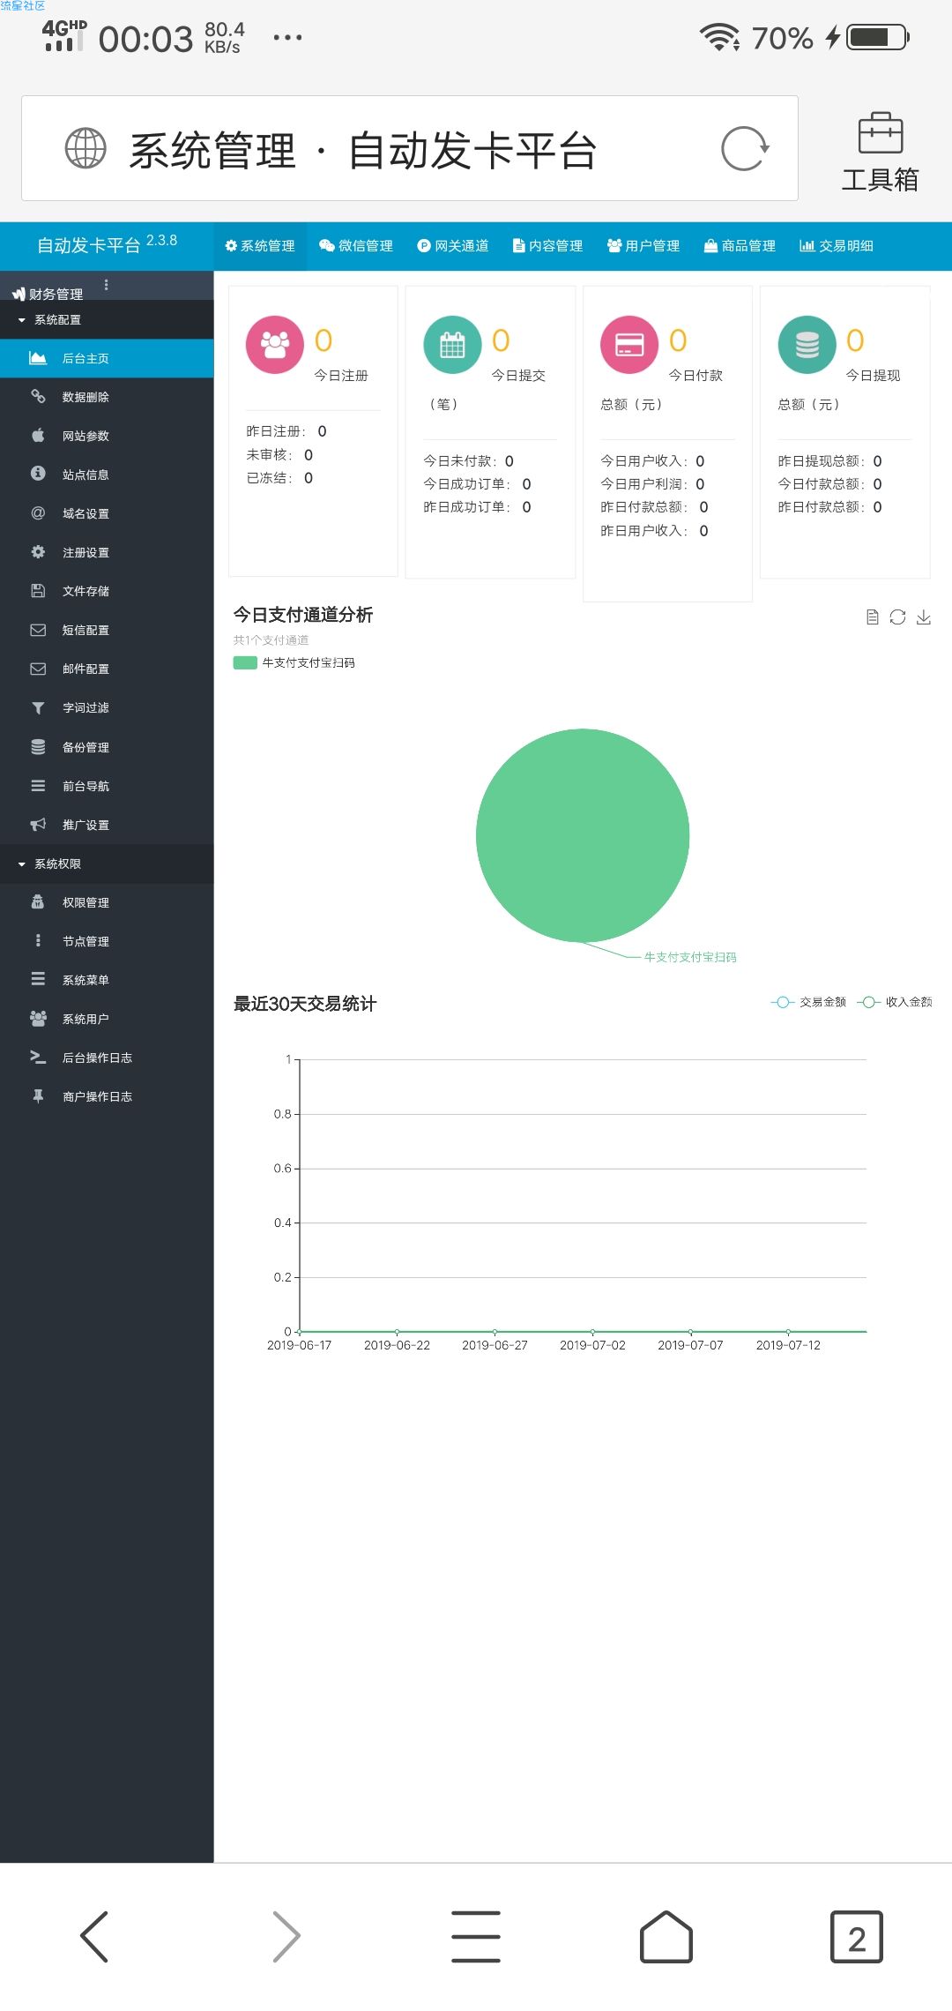The height and width of the screenshot is (2011, 952).
Task: Click the 数据删除 link icon
Action: coord(38,397)
